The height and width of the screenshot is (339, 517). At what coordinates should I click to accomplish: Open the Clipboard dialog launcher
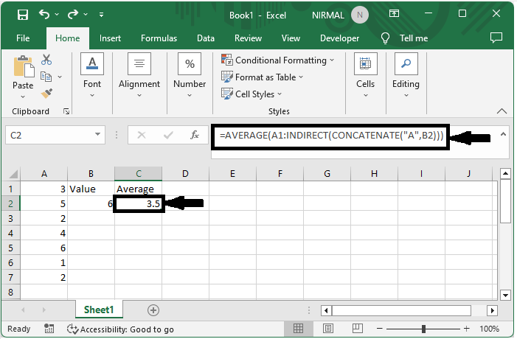click(x=66, y=111)
